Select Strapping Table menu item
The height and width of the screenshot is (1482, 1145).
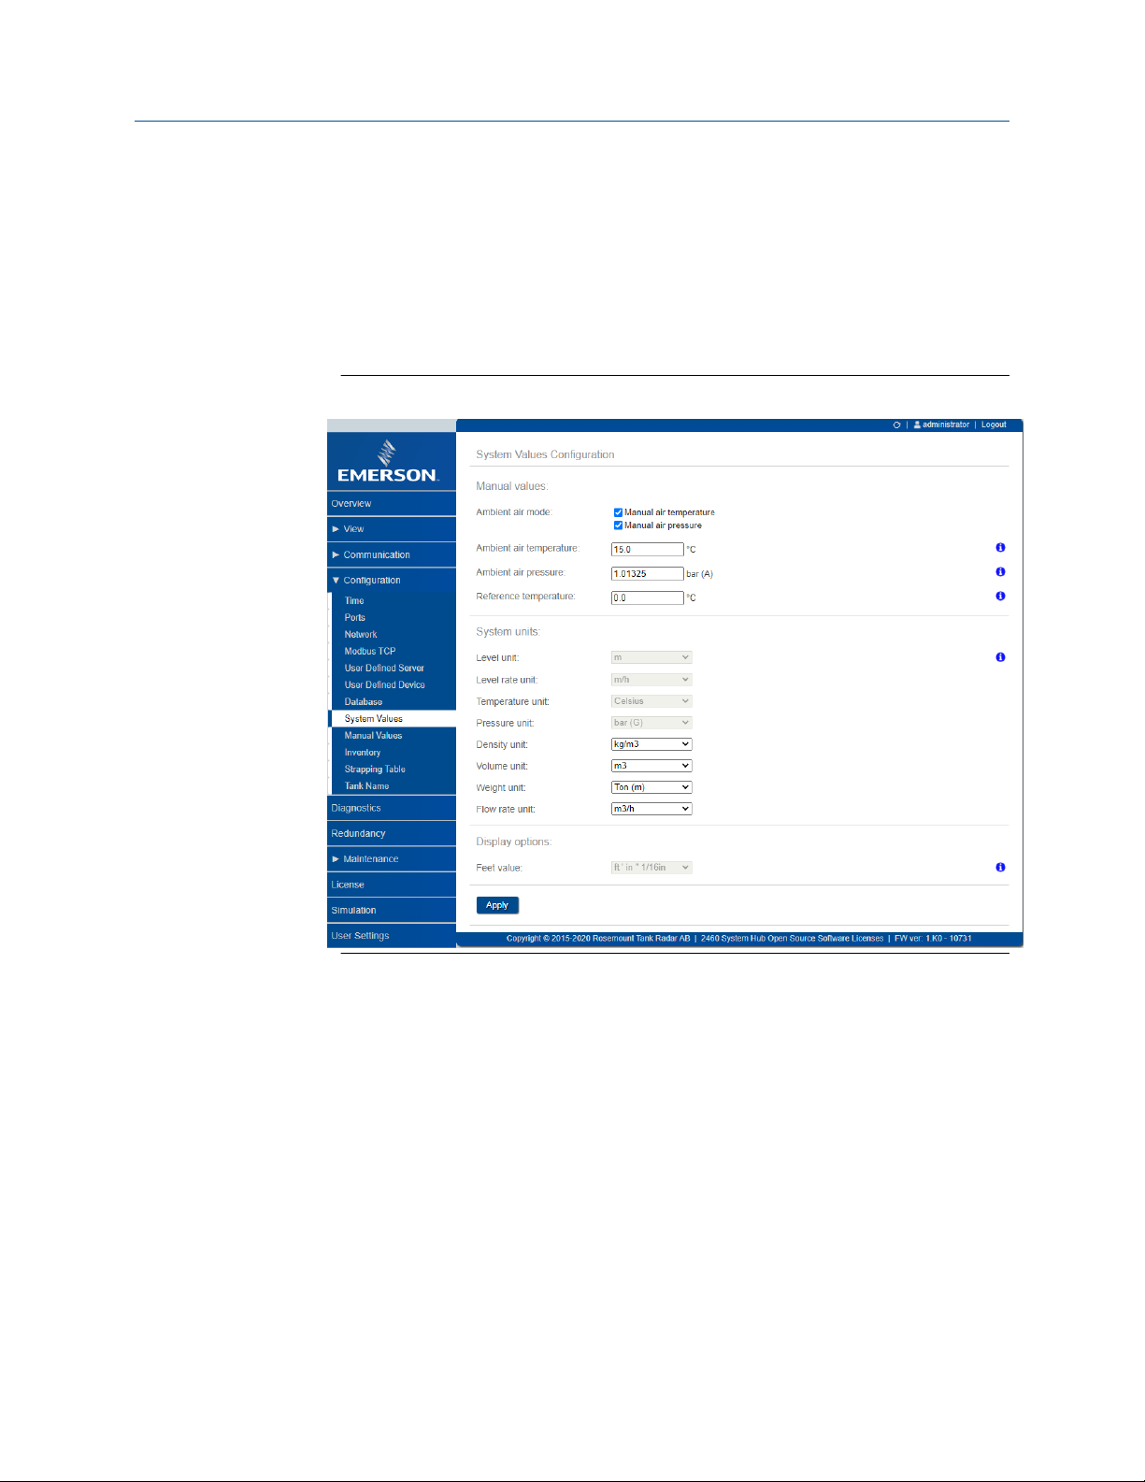point(394,770)
